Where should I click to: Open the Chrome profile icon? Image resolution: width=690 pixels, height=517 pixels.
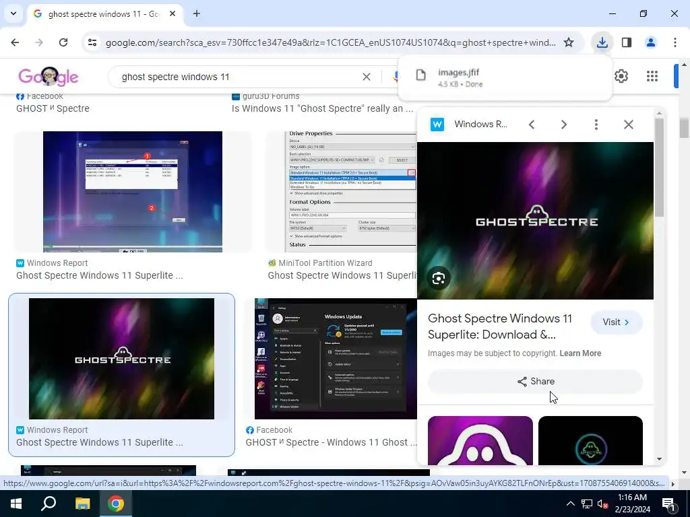point(650,42)
